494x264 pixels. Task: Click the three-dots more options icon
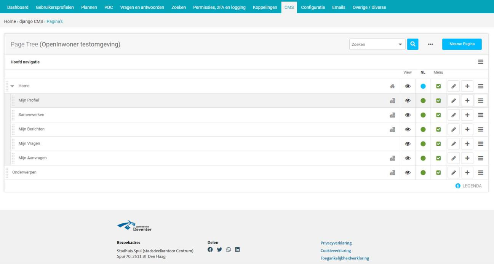click(x=430, y=45)
